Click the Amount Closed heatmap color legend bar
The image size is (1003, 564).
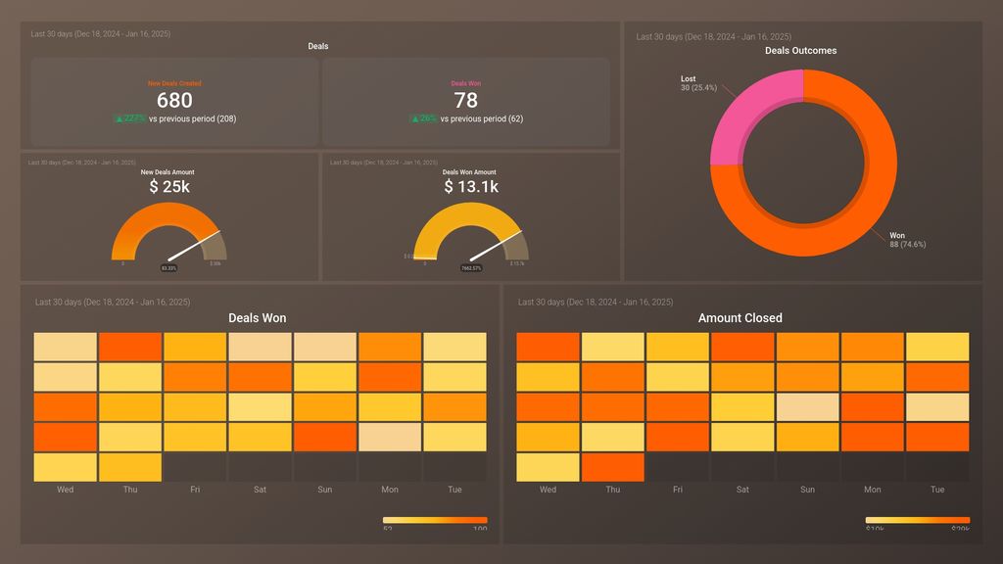pyautogui.click(x=918, y=520)
